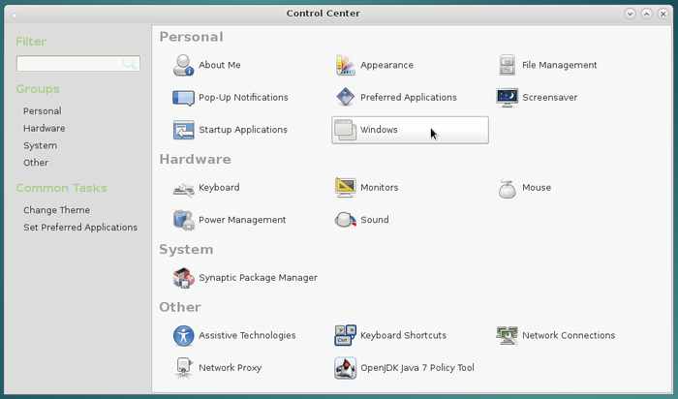Screen dimensions: 678x399
Task: Select the Change Theme common task
Action: 56,210
